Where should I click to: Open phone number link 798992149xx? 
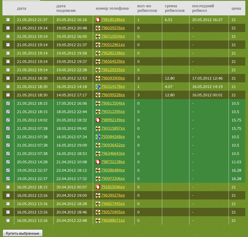pos(113,120)
